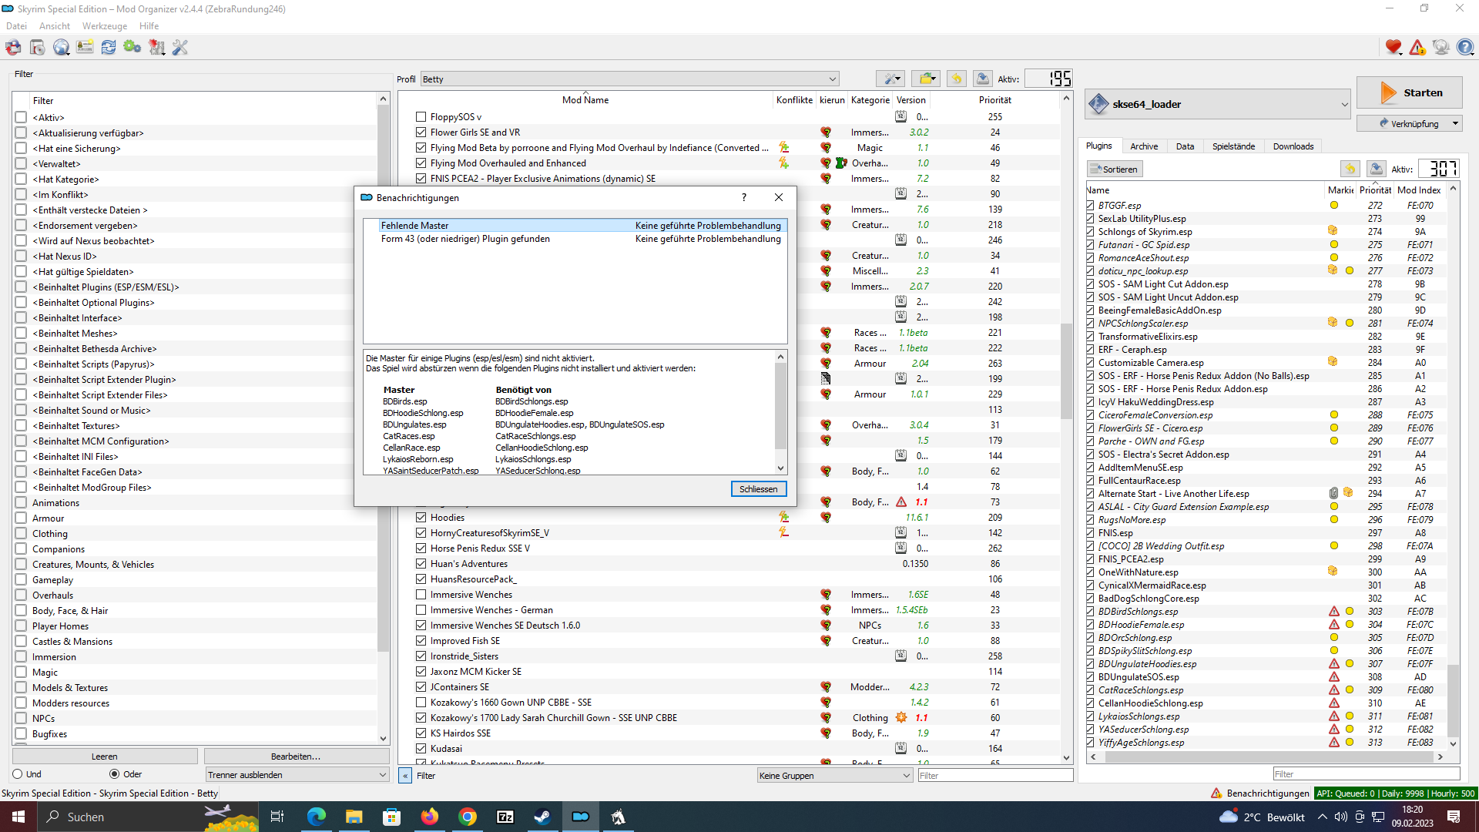The height and width of the screenshot is (832, 1479).
Task: Click warning icon beside BDBirdSchlongs.esp
Action: click(x=1333, y=612)
